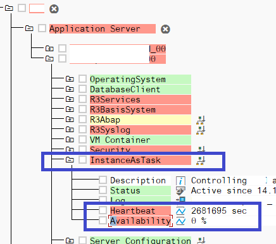Click the performance graph icon beside Heartbeat
The width and height of the screenshot is (276, 244).
[180, 211]
